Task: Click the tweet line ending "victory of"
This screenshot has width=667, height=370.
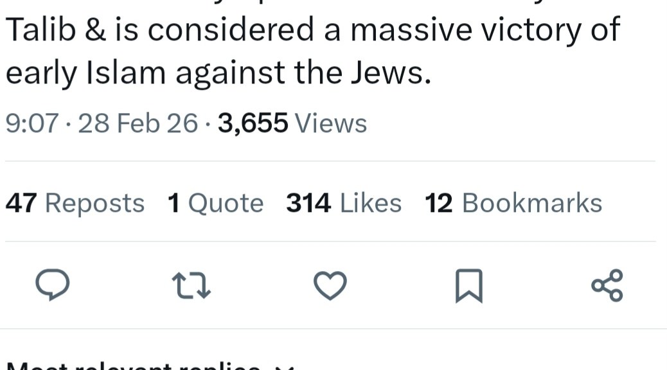Action: 312,30
